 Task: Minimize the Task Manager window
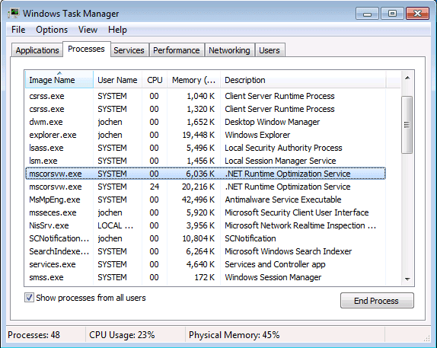(x=367, y=14)
